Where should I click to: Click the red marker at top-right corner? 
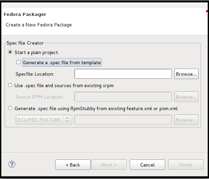(x=207, y=11)
